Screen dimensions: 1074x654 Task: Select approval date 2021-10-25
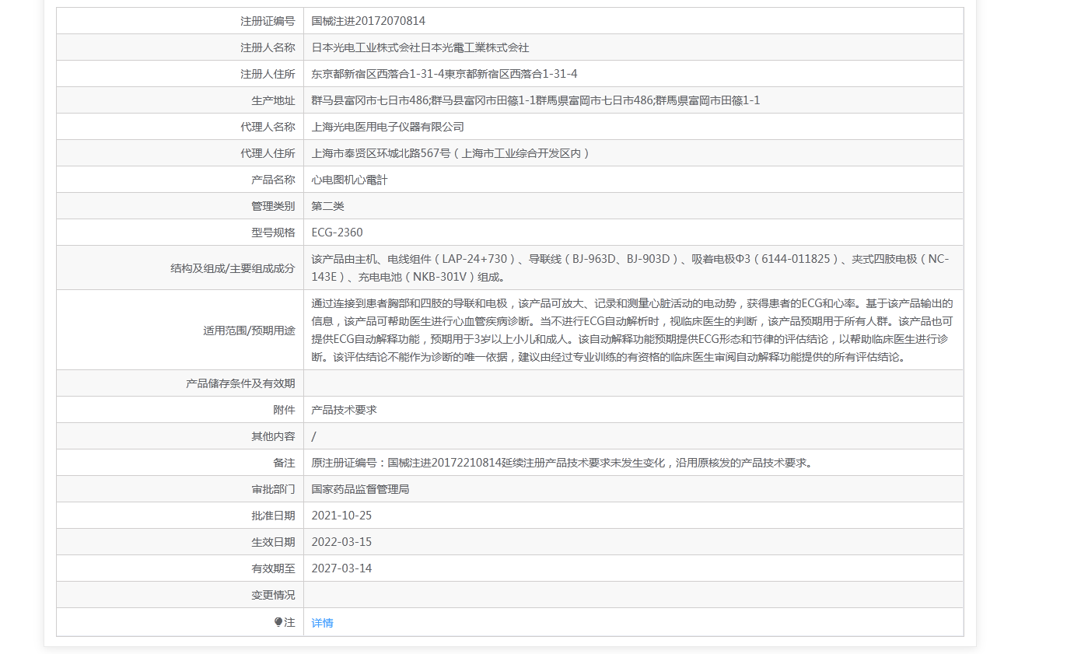pos(341,516)
